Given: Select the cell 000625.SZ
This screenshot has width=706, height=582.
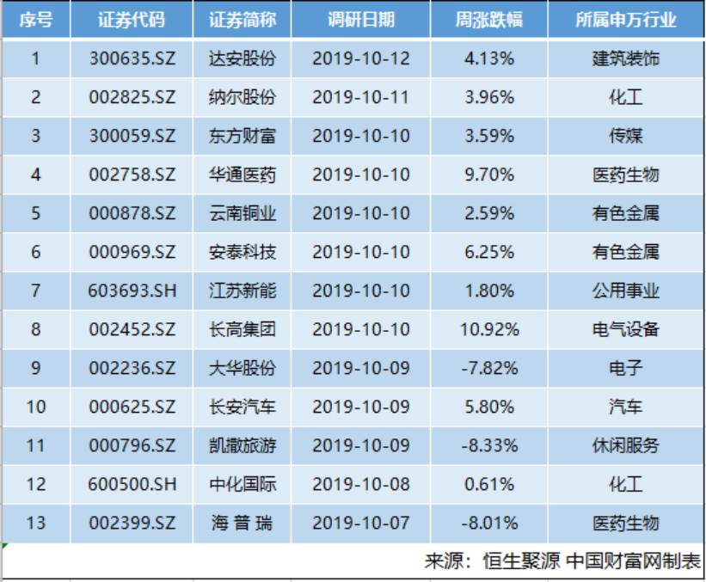Looking at the screenshot, I should [x=132, y=407].
